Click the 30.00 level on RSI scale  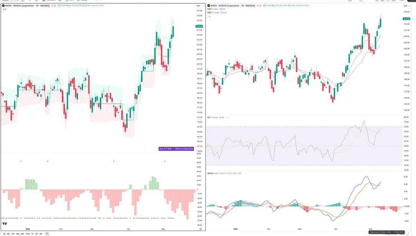pyautogui.click(x=406, y=165)
